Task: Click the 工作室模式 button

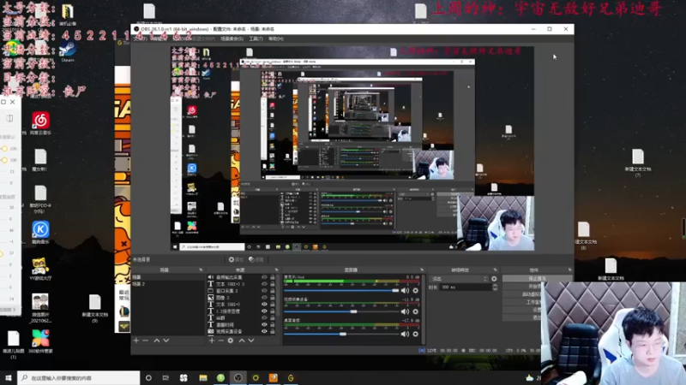Action: [x=521, y=302]
